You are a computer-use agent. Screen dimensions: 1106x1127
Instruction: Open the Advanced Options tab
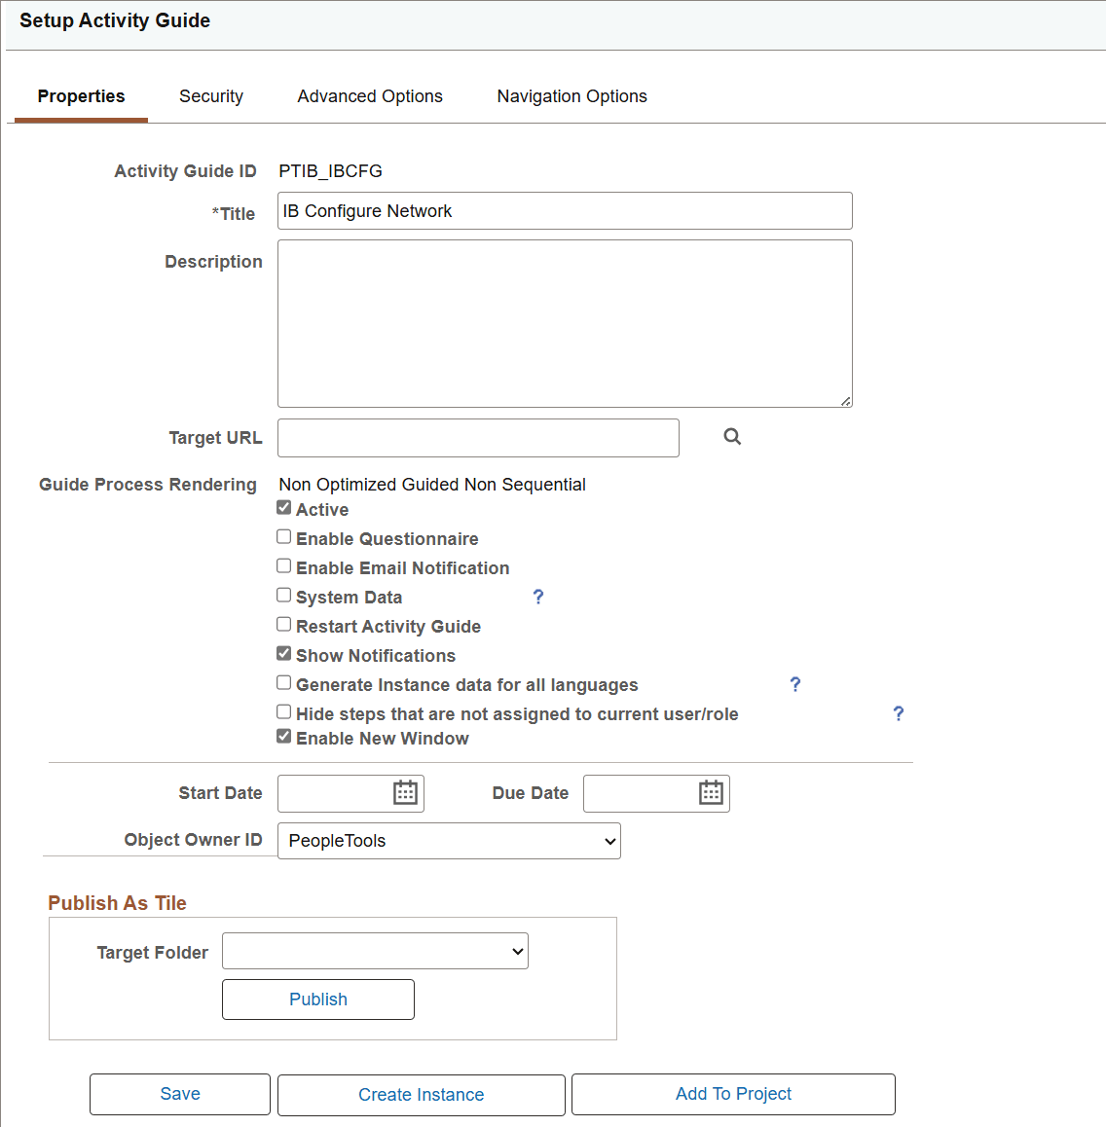coord(370,95)
